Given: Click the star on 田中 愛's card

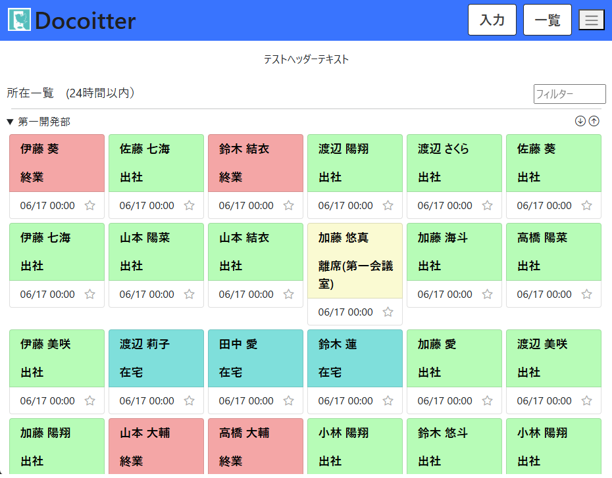Looking at the screenshot, I should pos(289,400).
